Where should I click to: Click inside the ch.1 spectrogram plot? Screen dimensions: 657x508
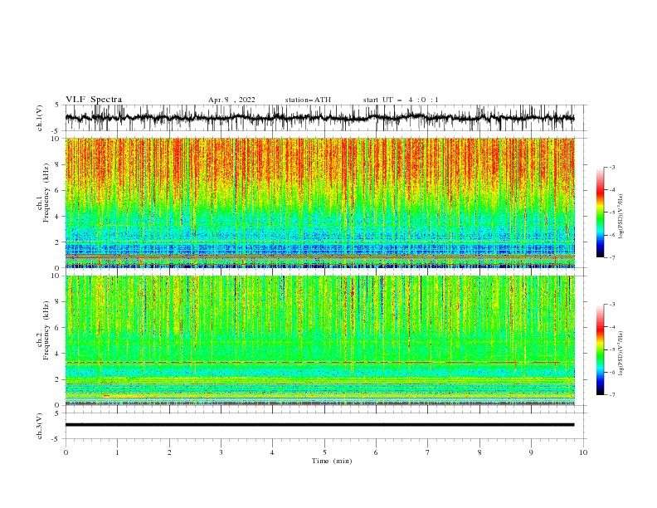click(319, 203)
